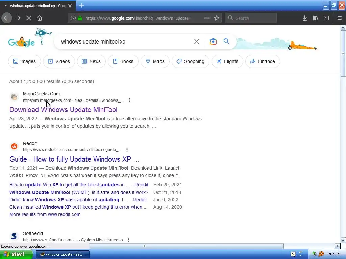Open the How to update Win XP Reddit sublink
The image size is (346, 259).
[x=79, y=185]
